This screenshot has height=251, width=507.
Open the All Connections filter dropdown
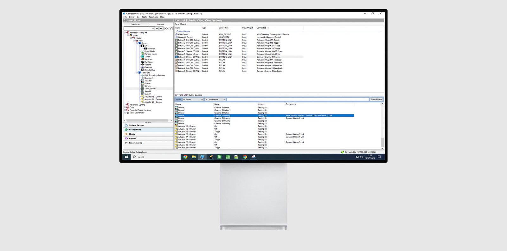[215, 100]
